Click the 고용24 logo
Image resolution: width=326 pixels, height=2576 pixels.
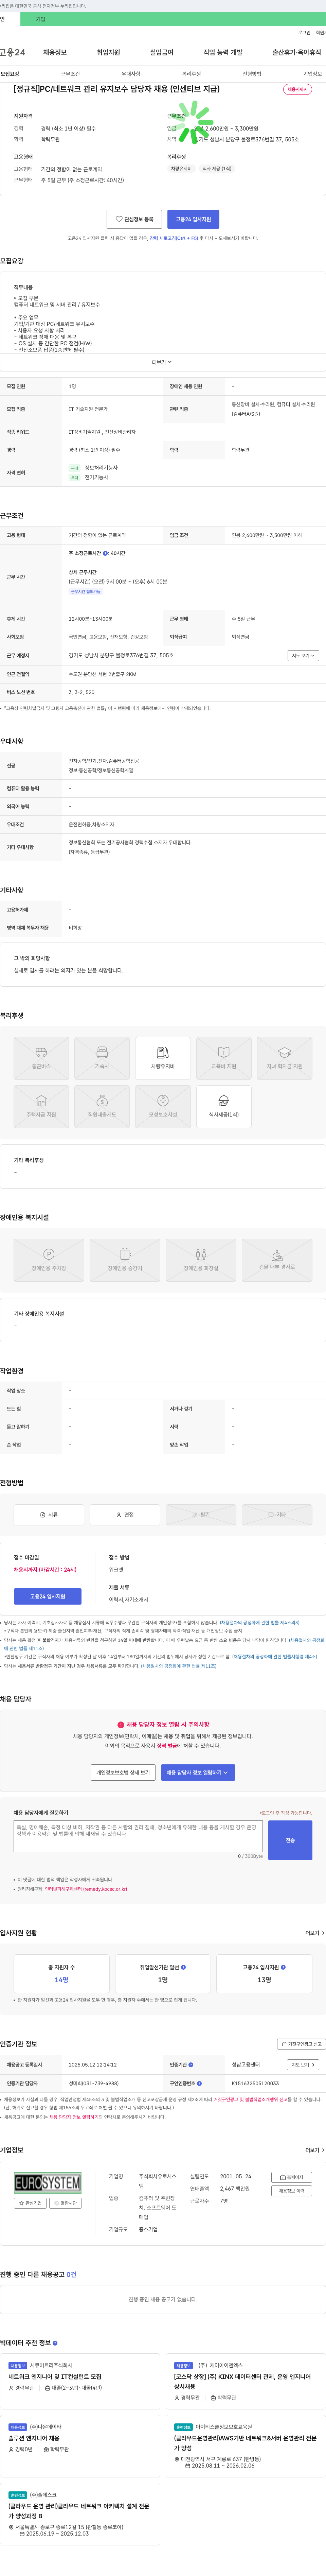[x=13, y=52]
